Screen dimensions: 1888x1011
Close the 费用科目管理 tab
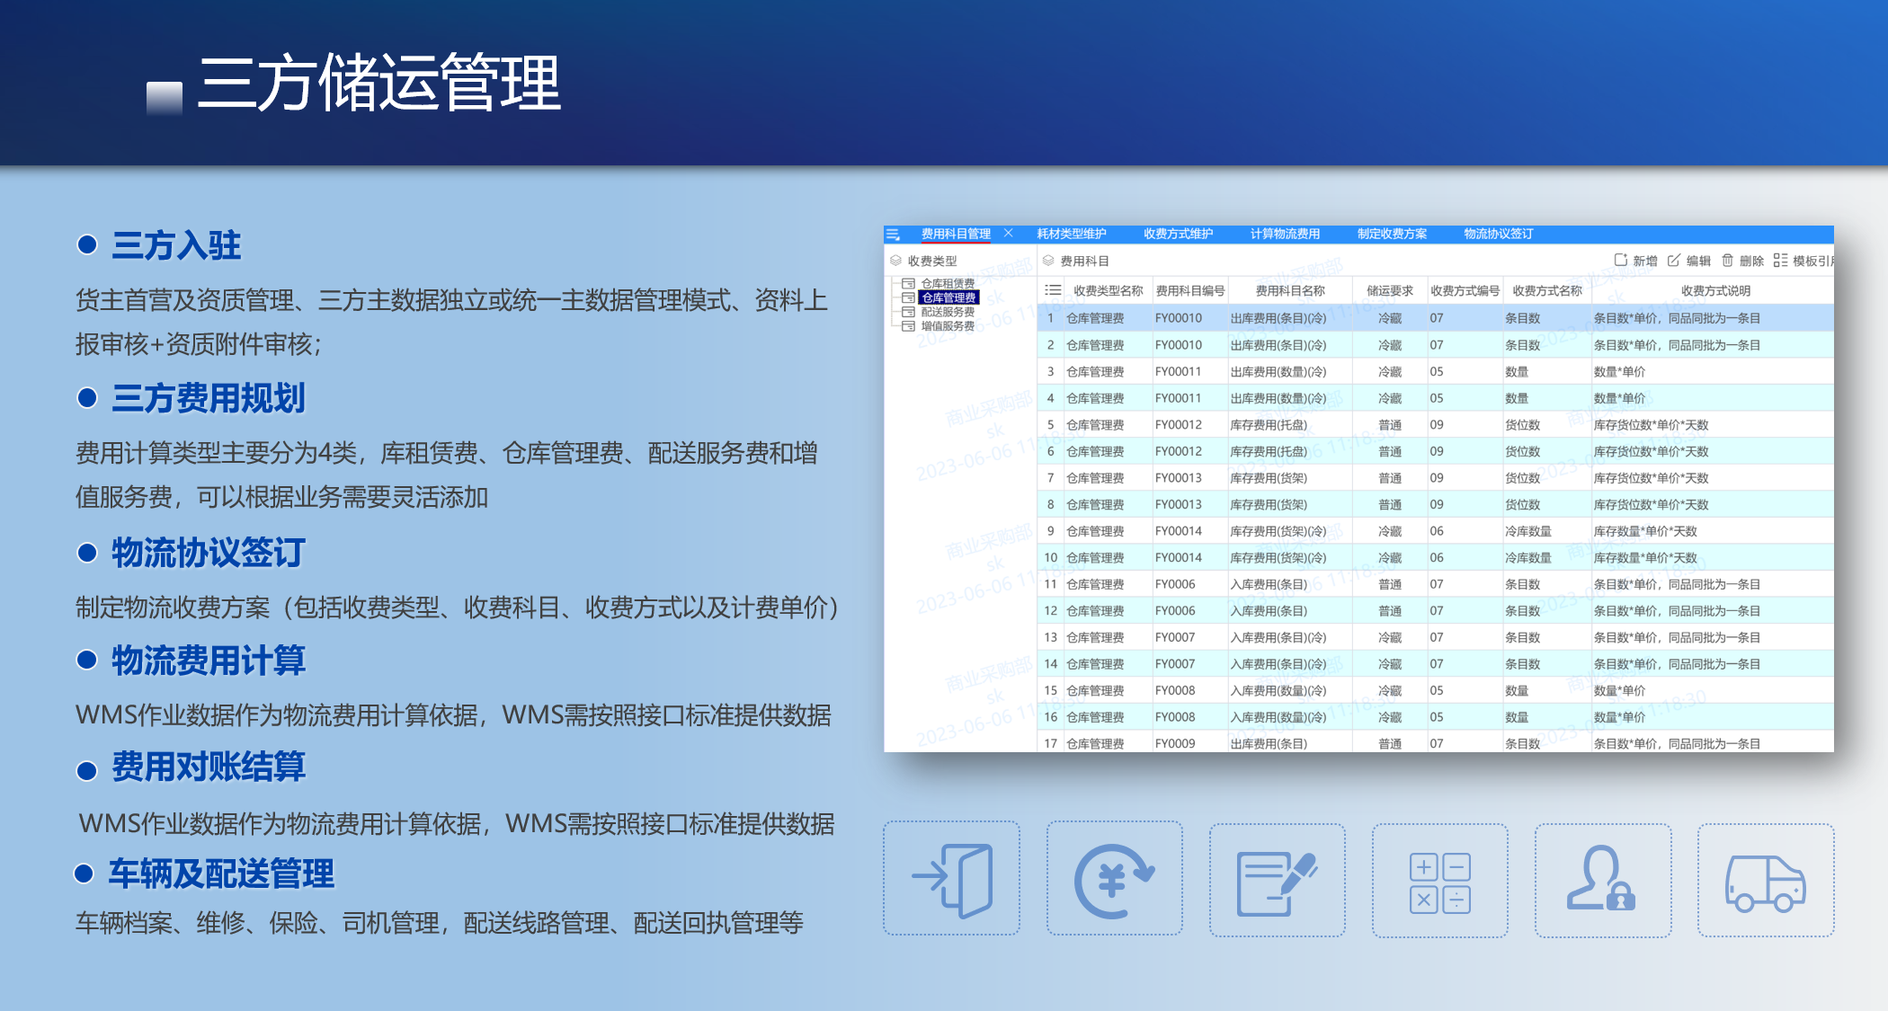[x=1008, y=234]
